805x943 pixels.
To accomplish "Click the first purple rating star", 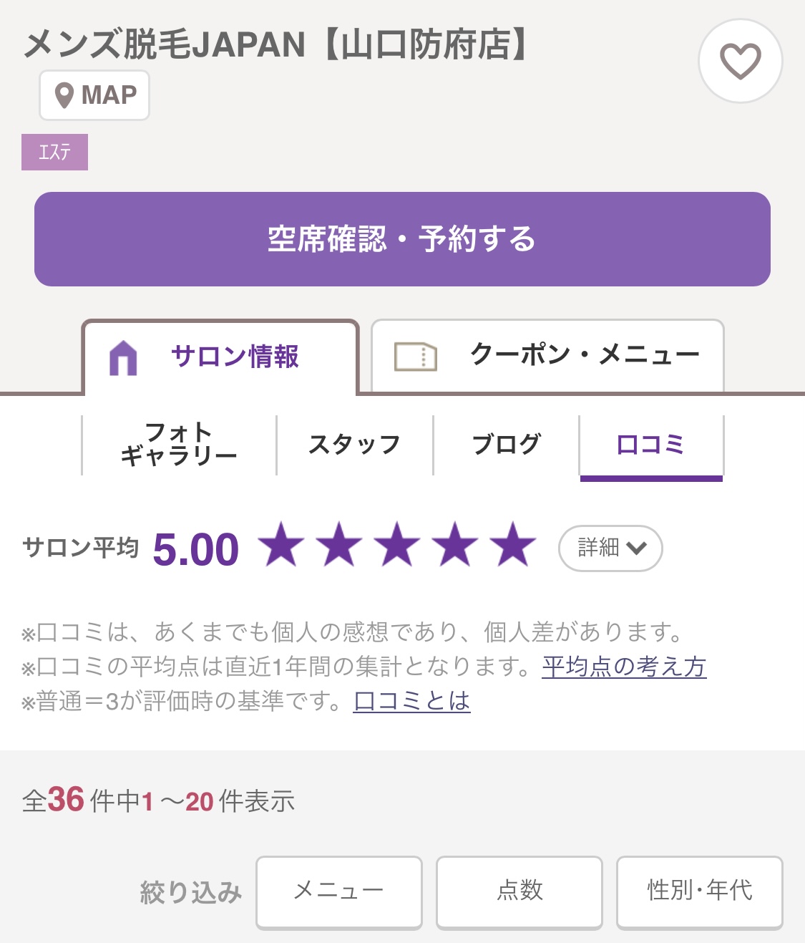I will (281, 546).
